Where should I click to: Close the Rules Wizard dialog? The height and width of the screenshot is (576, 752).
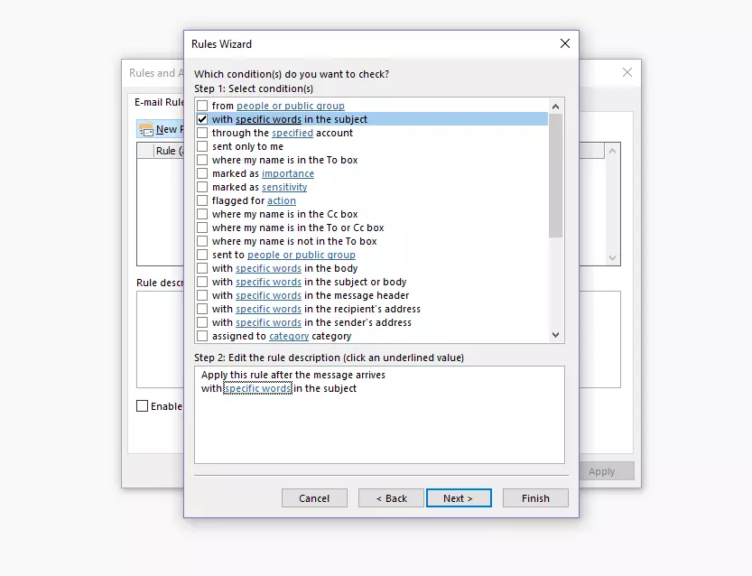pyautogui.click(x=565, y=43)
